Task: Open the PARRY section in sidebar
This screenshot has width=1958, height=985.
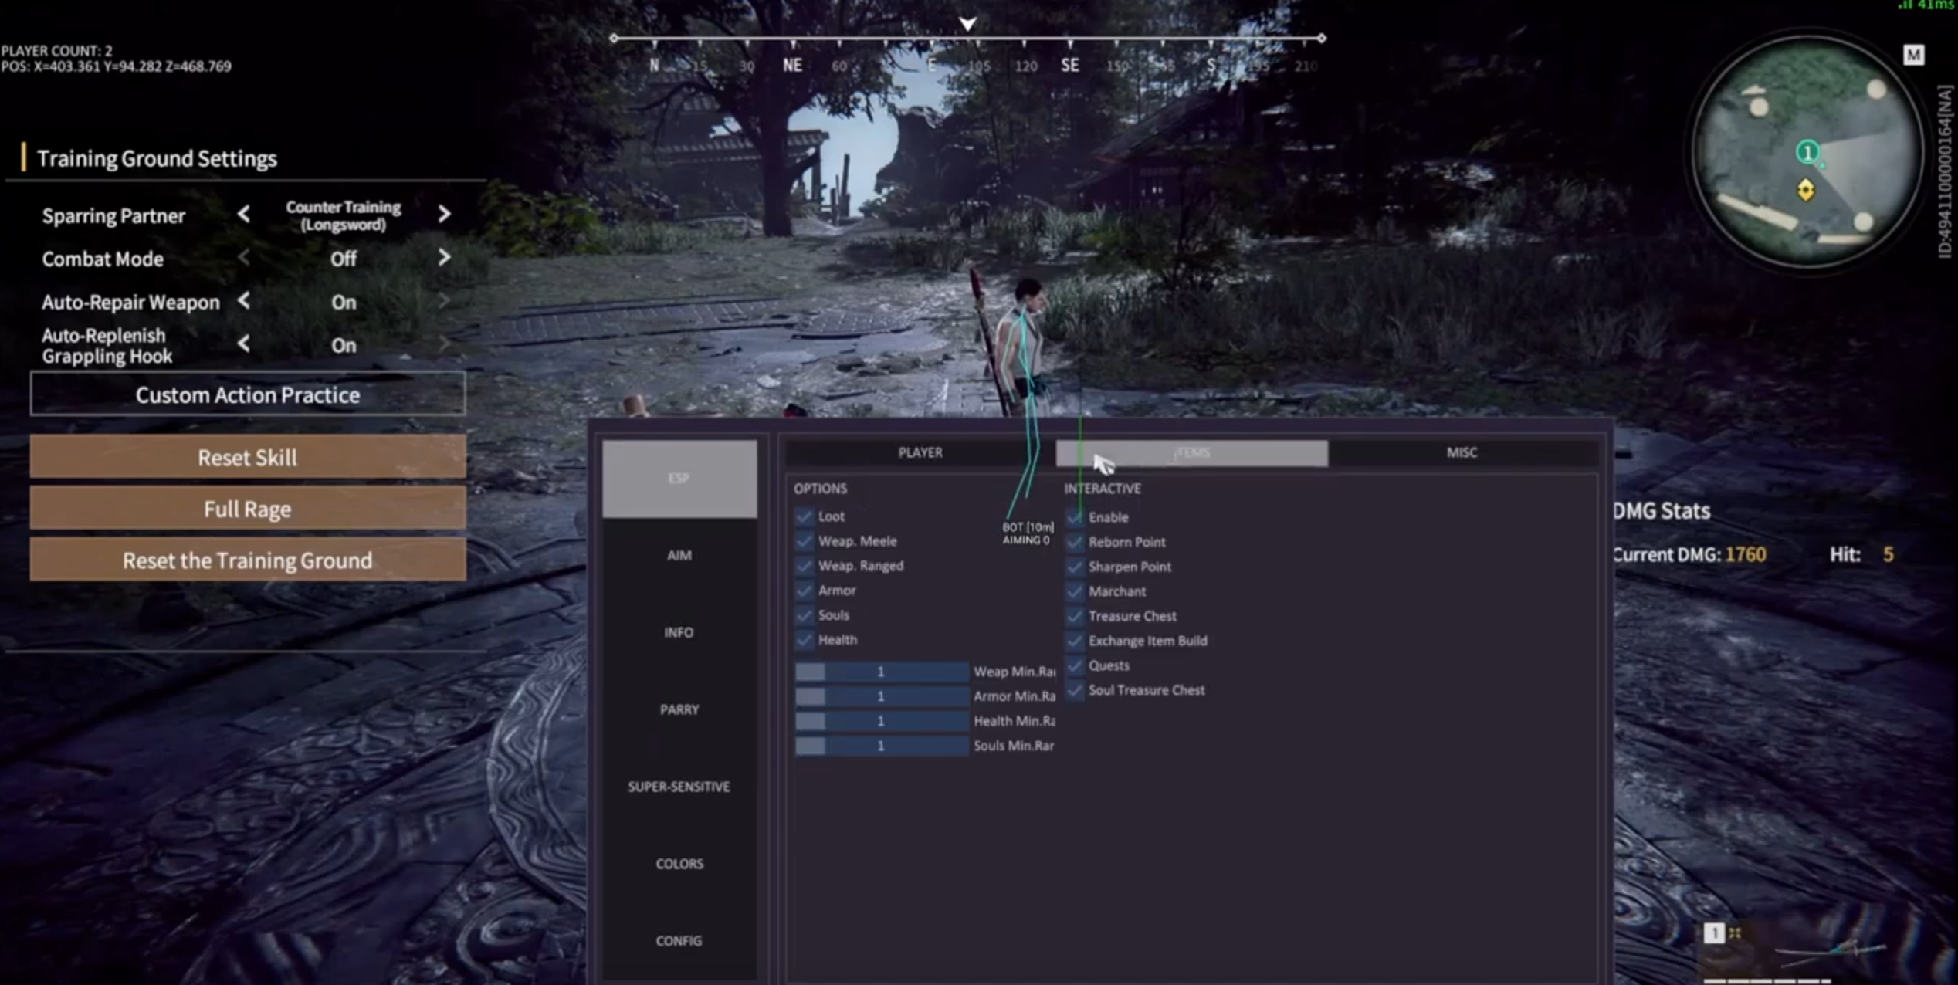Action: click(679, 709)
